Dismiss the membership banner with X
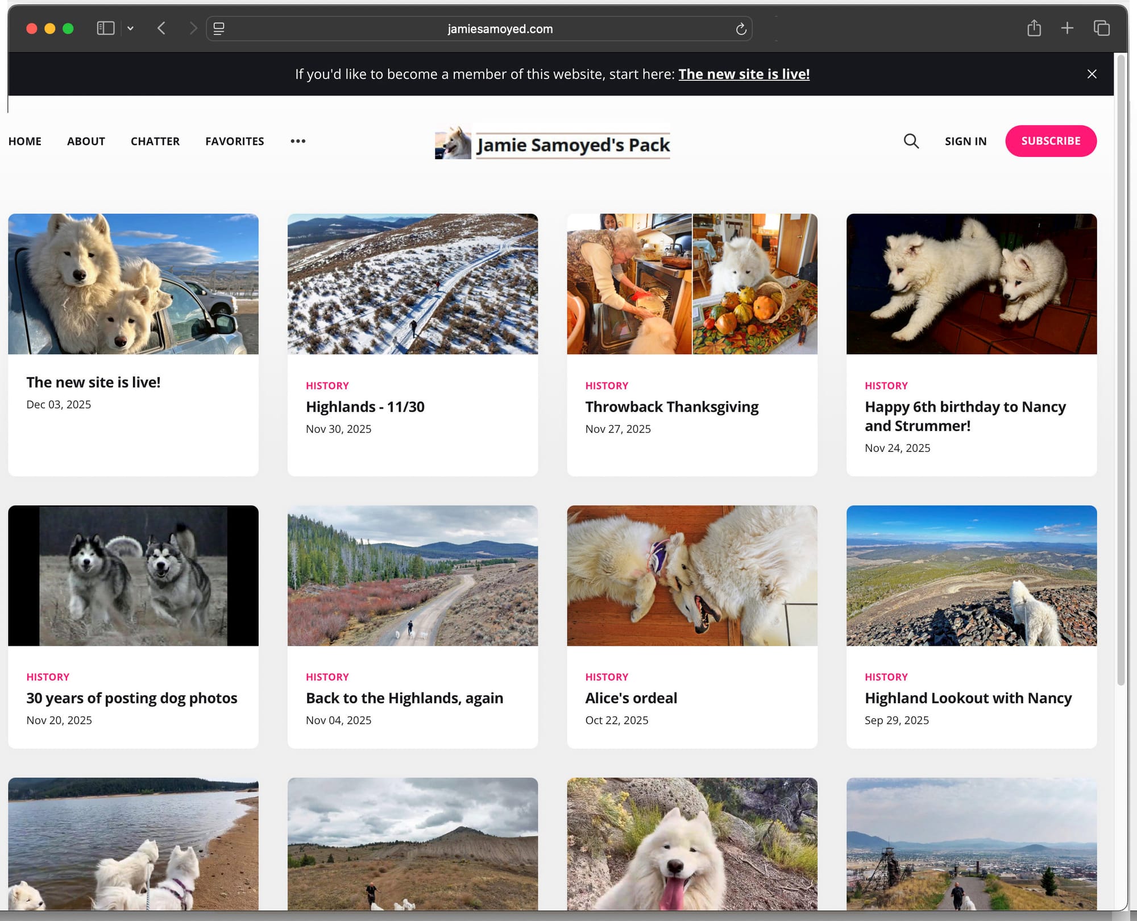Screen dimensions: 1137x921 [x=1092, y=74]
